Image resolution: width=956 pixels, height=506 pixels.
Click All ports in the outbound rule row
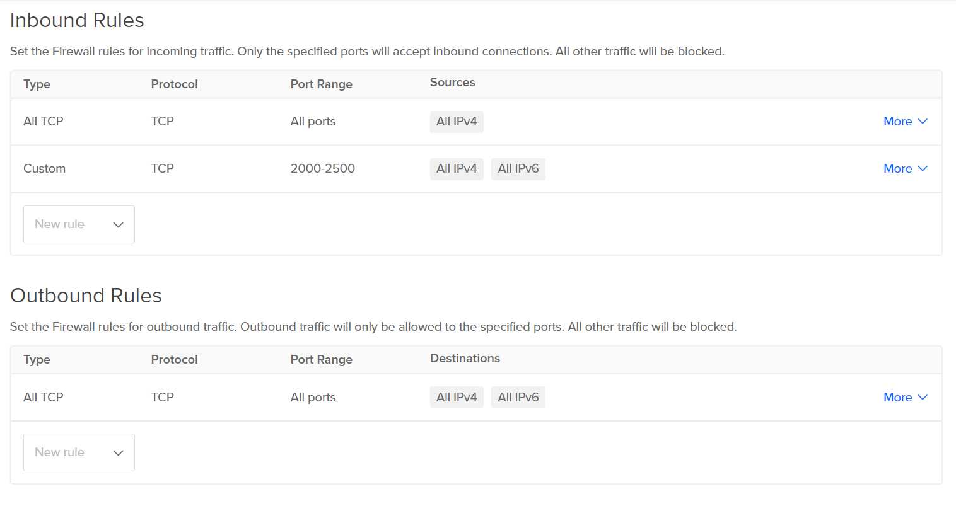click(313, 398)
